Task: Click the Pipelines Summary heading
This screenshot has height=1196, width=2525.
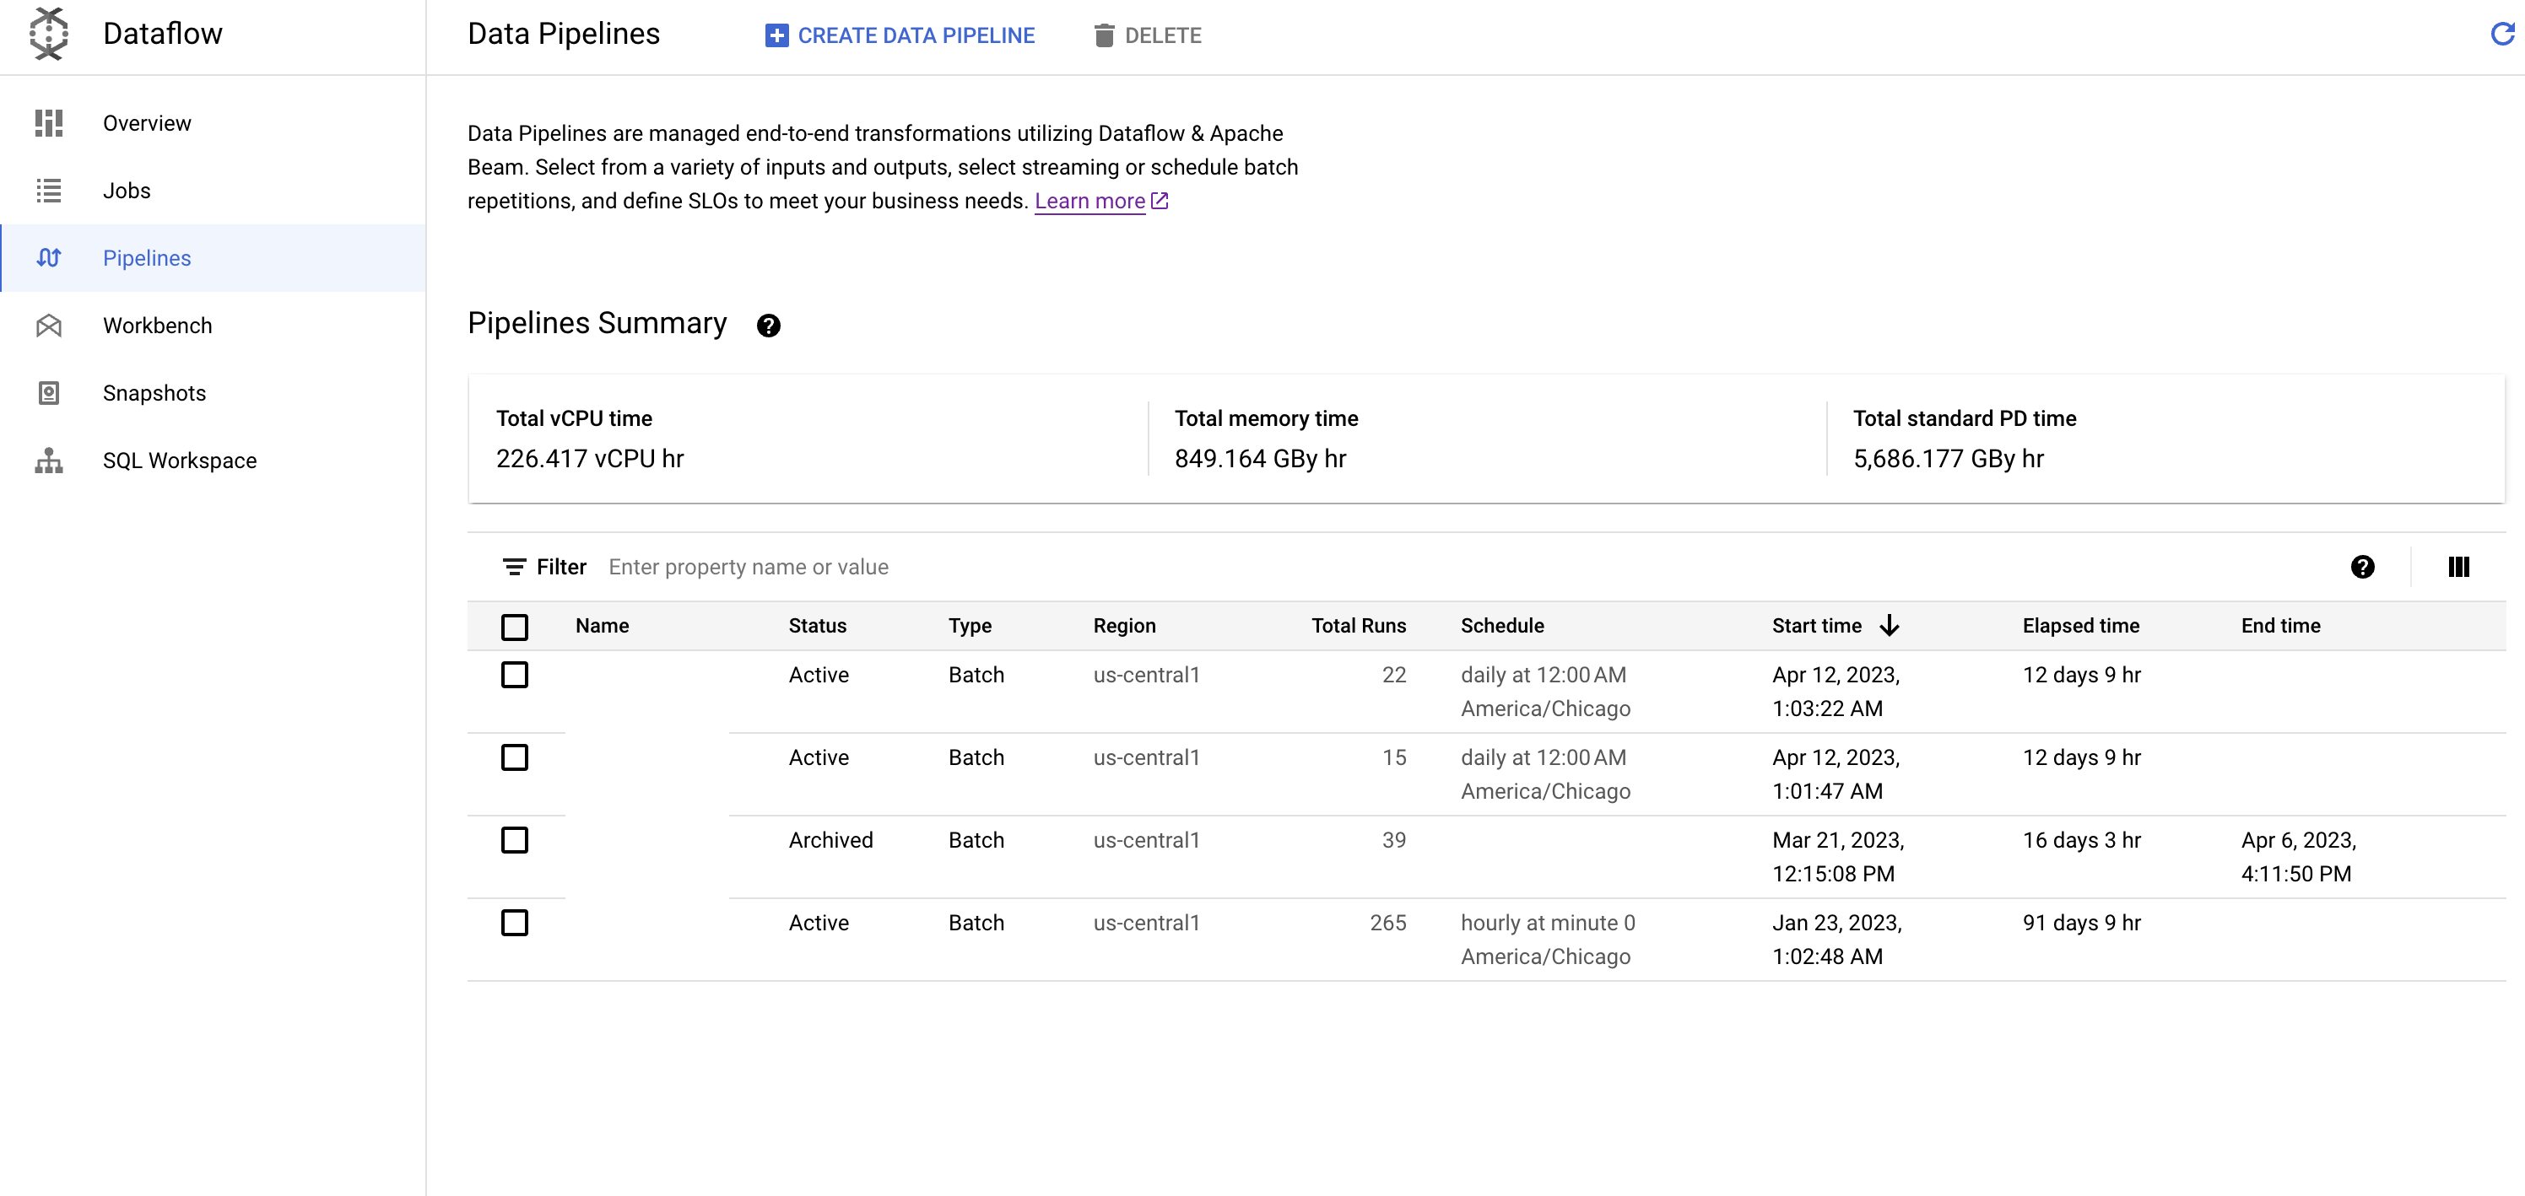Action: (x=597, y=323)
